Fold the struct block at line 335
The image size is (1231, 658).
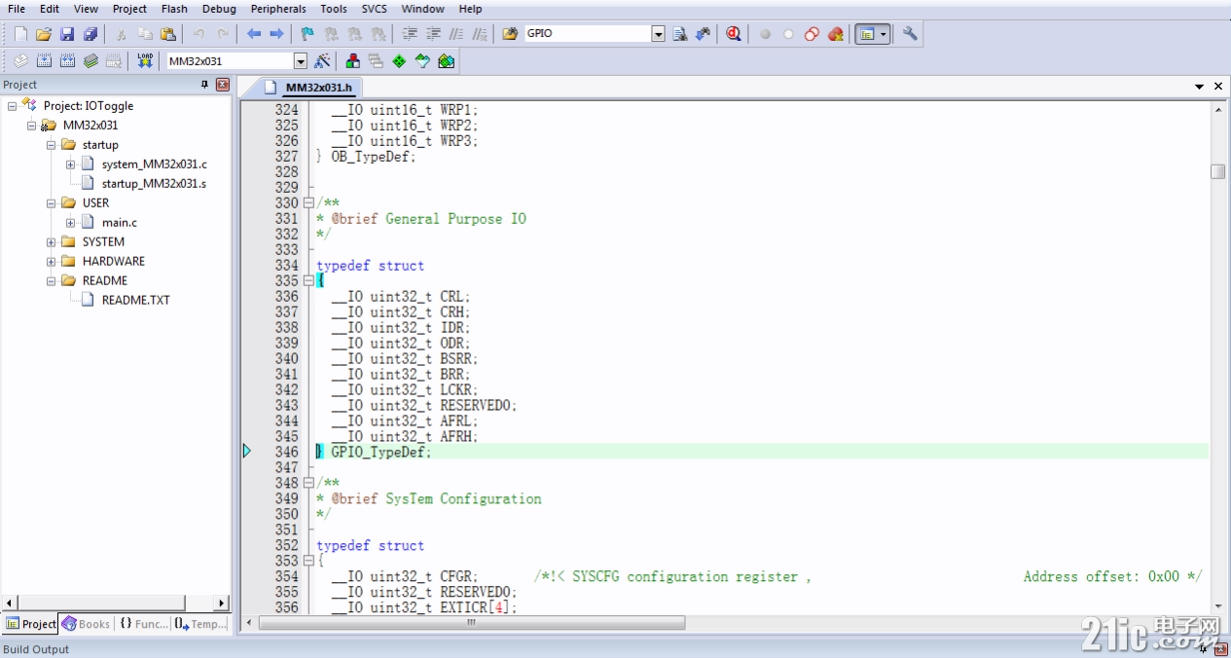click(x=308, y=280)
